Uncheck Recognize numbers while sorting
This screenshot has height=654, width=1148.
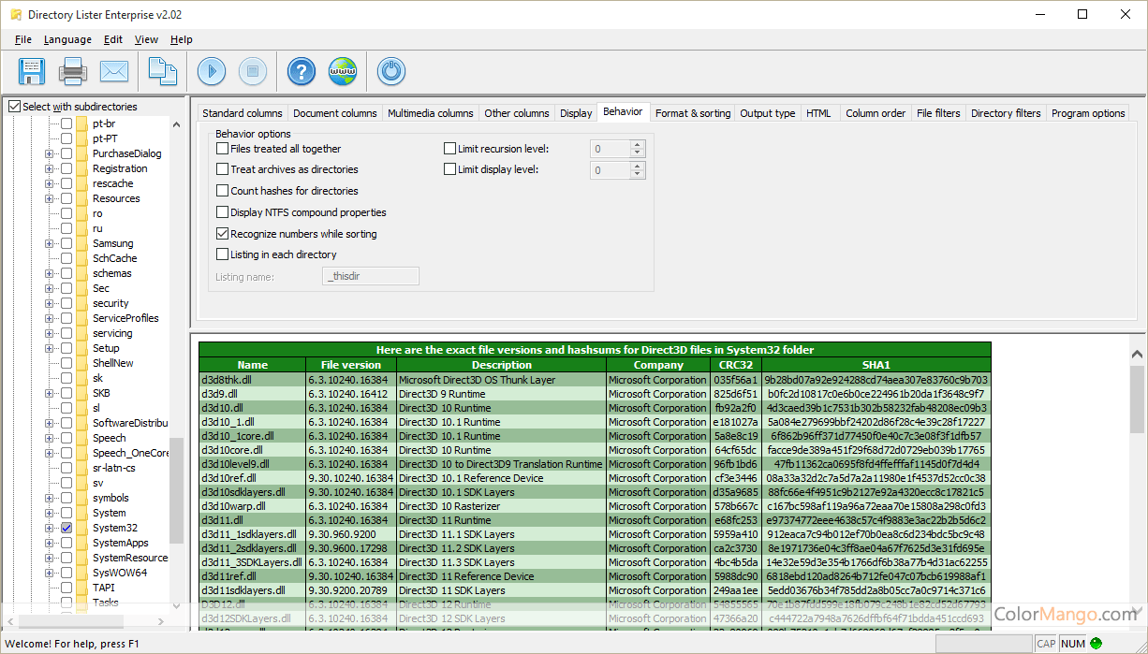coord(223,234)
